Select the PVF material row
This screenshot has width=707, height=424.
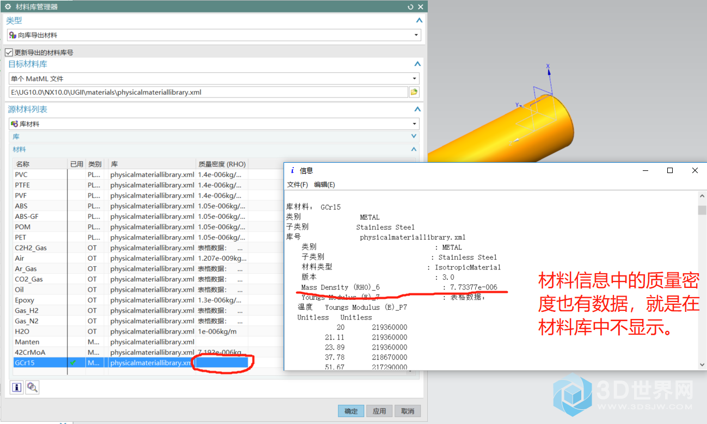pos(131,195)
